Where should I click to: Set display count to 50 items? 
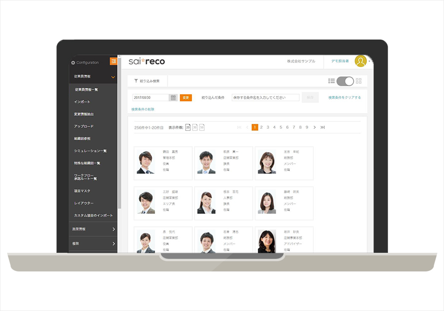point(202,128)
